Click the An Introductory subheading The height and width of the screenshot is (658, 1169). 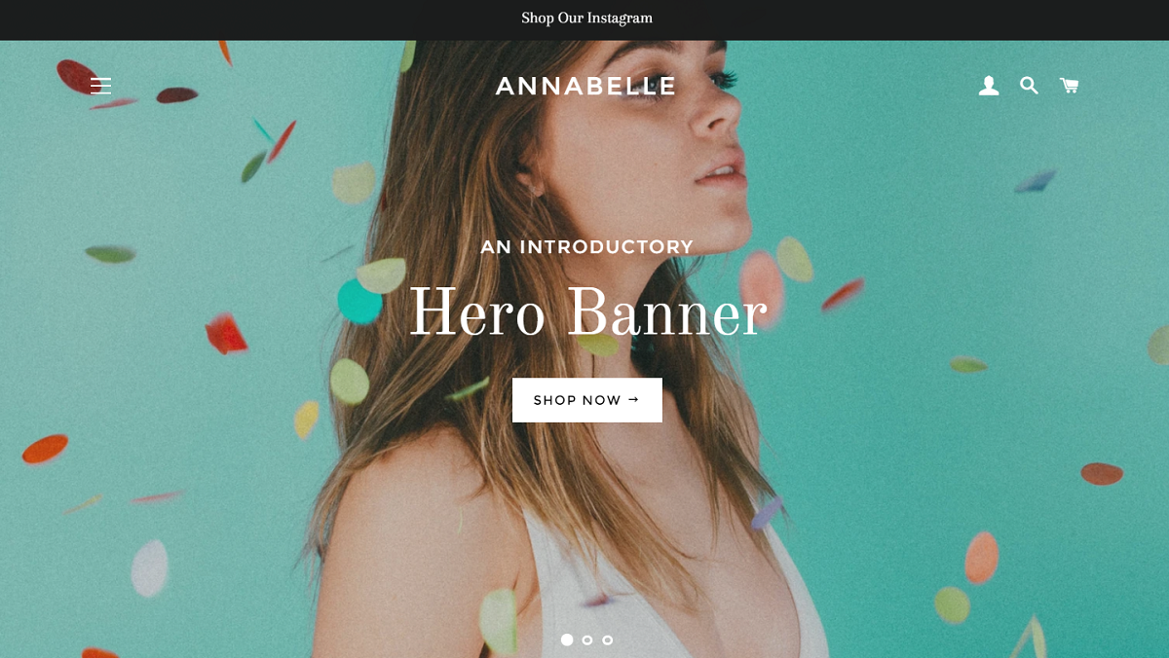point(587,247)
